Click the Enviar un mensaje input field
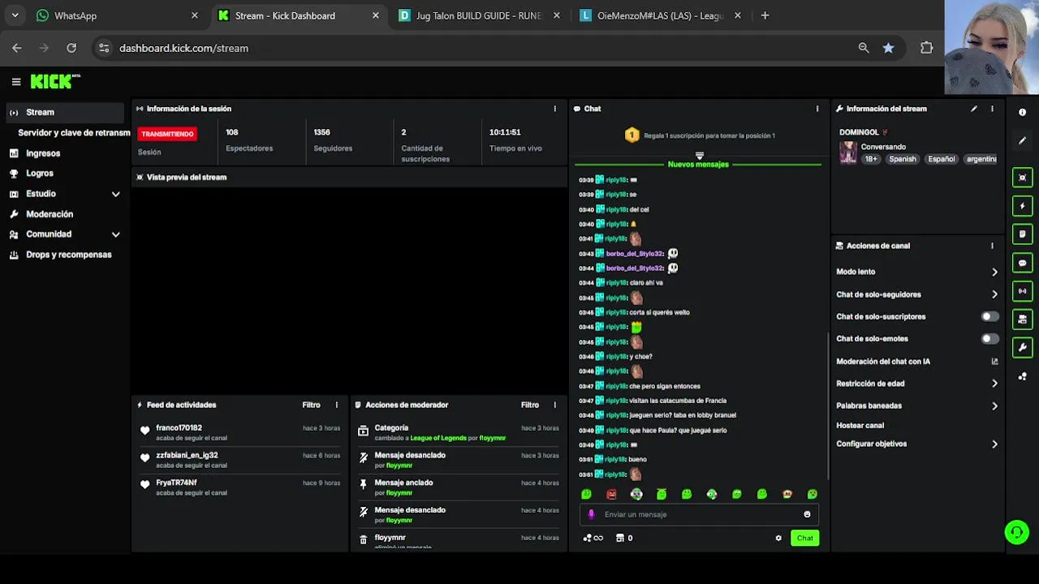Viewport: 1039px width, 584px height. (x=699, y=514)
